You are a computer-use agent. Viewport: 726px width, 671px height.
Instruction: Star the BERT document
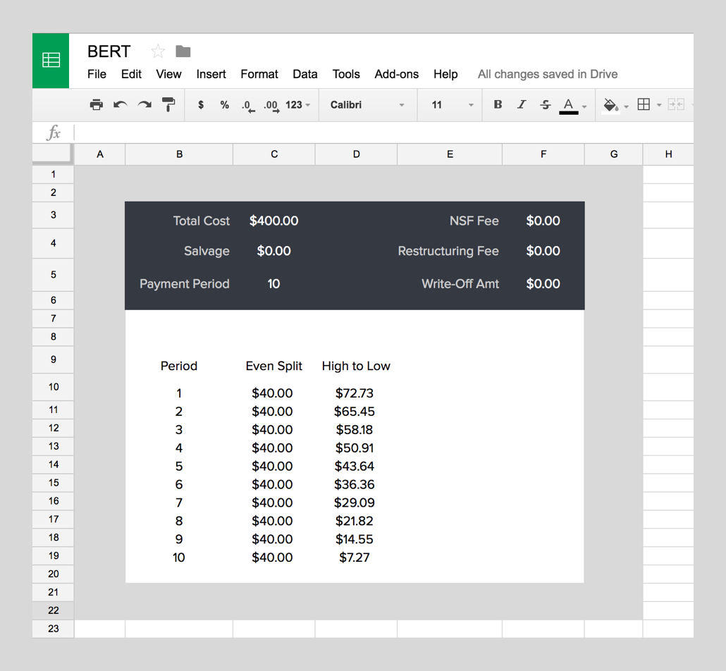(x=158, y=51)
